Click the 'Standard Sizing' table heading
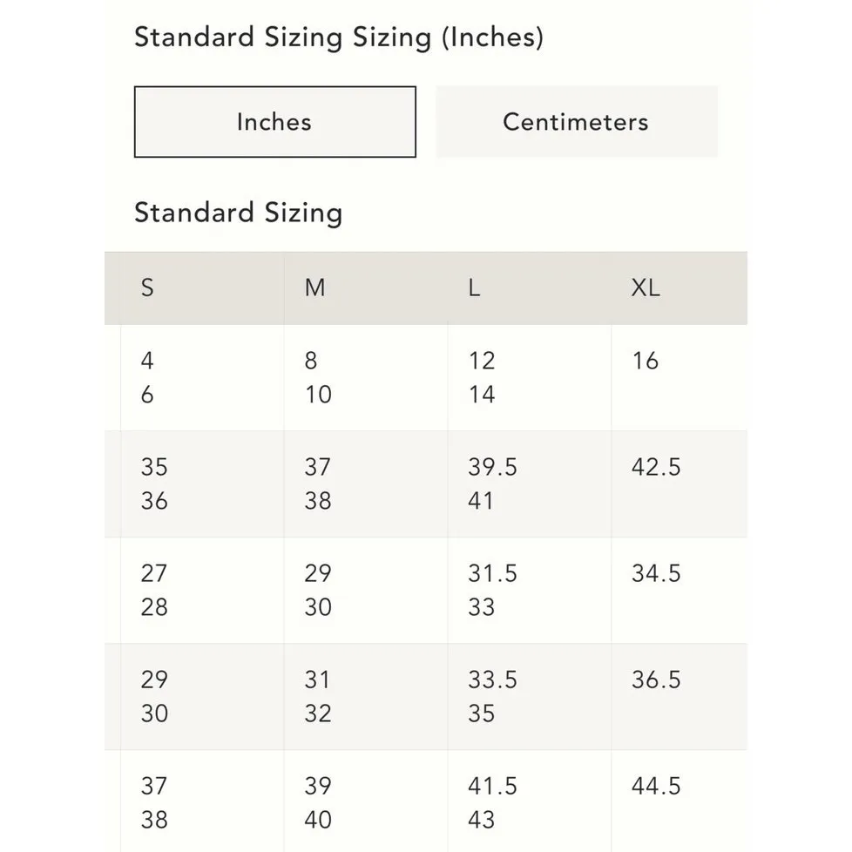 click(238, 213)
